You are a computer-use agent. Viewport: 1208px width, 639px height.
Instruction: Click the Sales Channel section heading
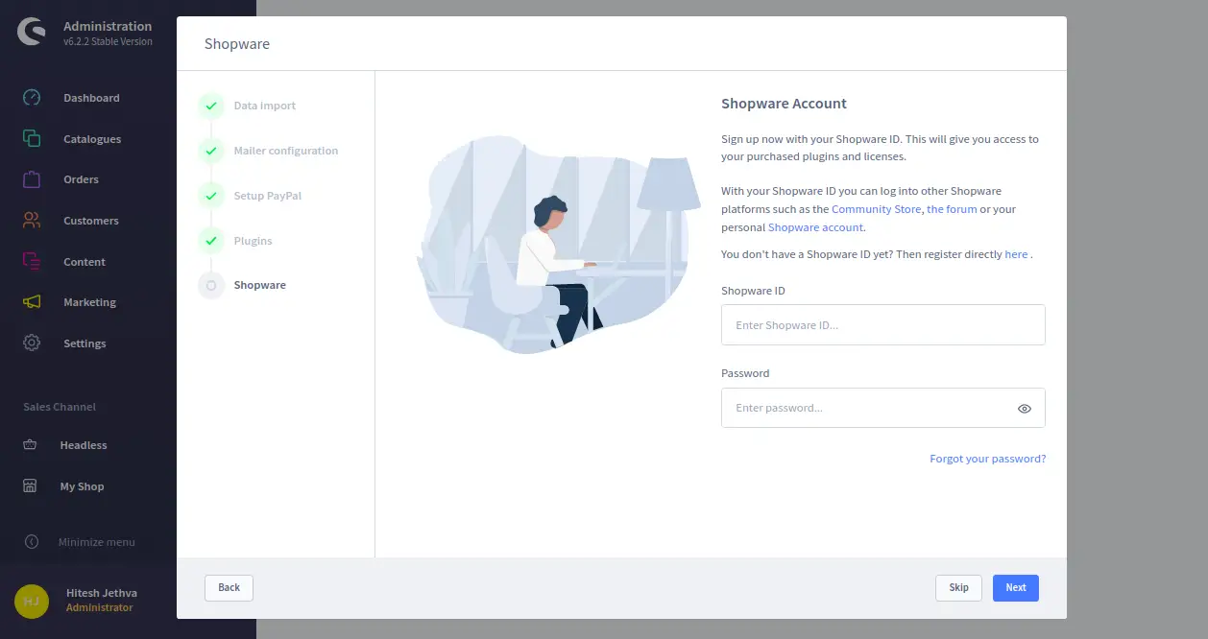point(60,407)
